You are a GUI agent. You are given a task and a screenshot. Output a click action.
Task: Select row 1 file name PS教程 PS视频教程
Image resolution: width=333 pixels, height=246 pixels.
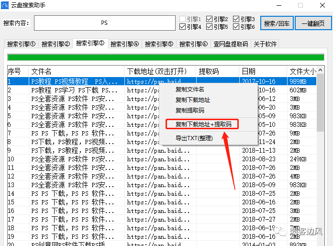74,81
